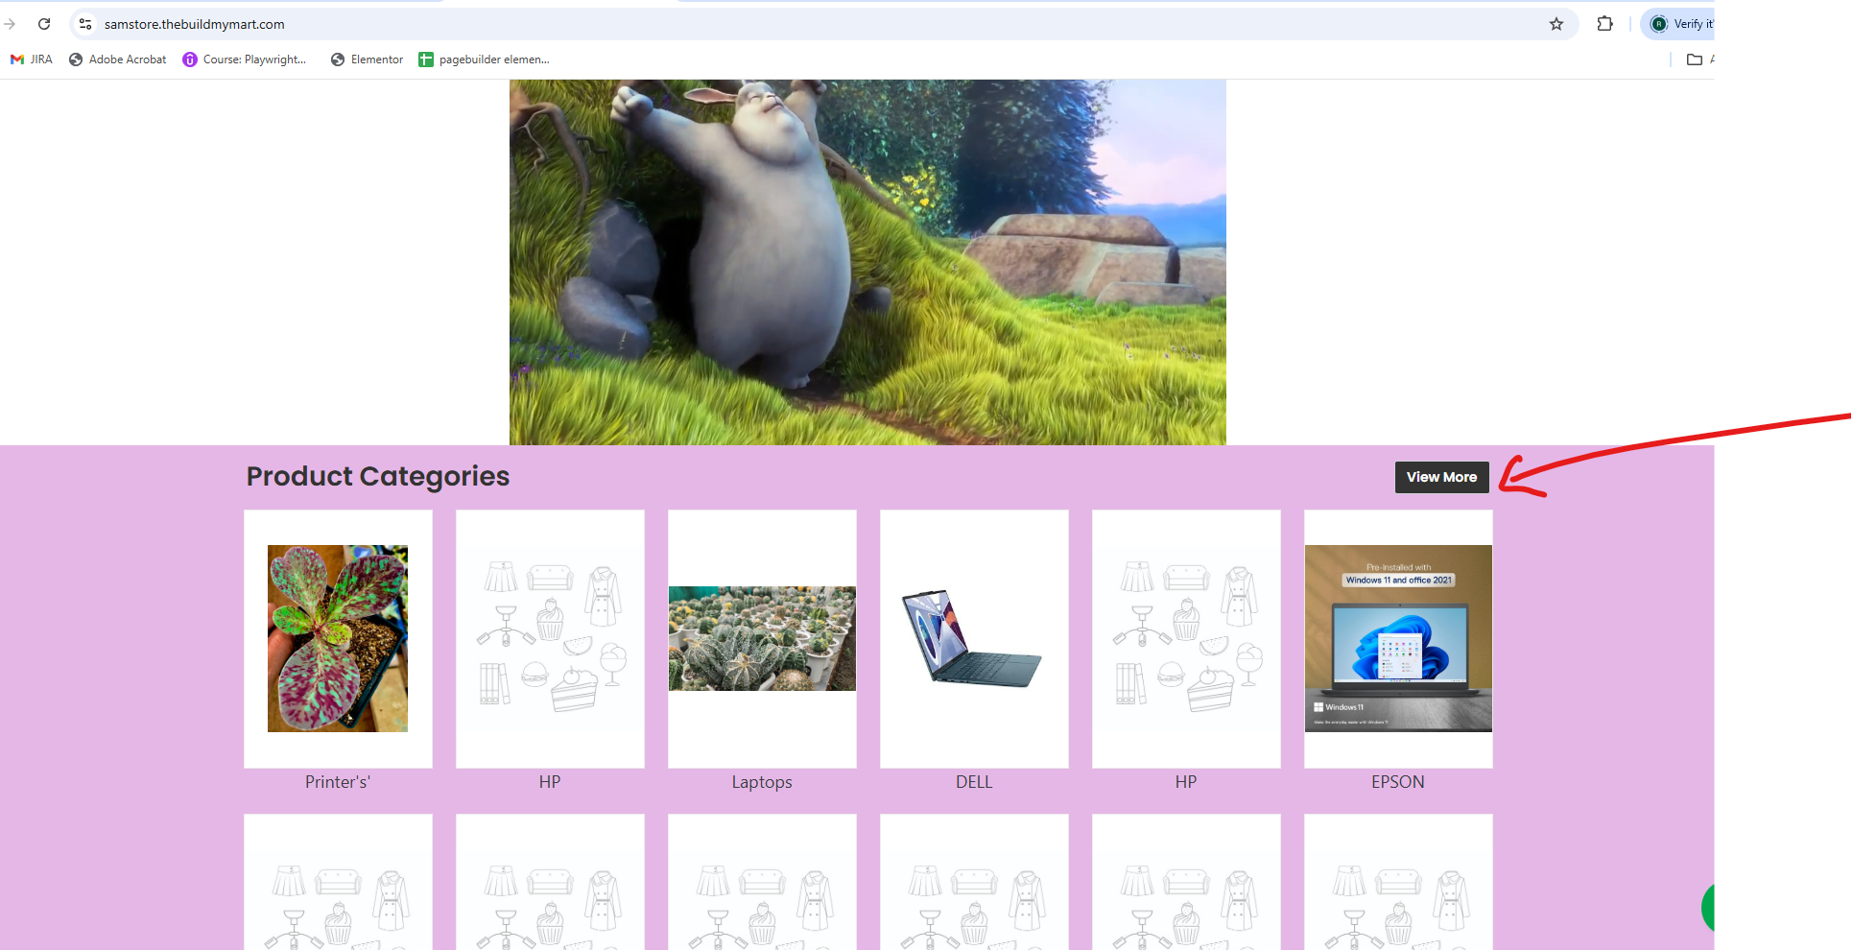This screenshot has width=1853, height=950.
Task: Open the JIRA bookmark
Action: click(32, 59)
